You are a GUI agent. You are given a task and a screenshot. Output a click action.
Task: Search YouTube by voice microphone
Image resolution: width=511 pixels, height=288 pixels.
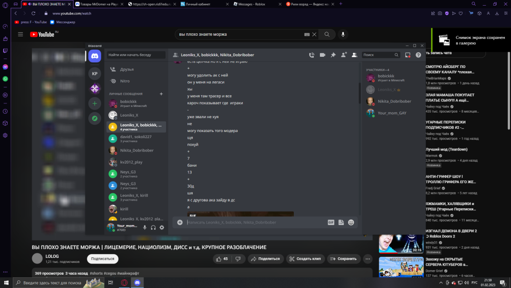click(x=343, y=34)
